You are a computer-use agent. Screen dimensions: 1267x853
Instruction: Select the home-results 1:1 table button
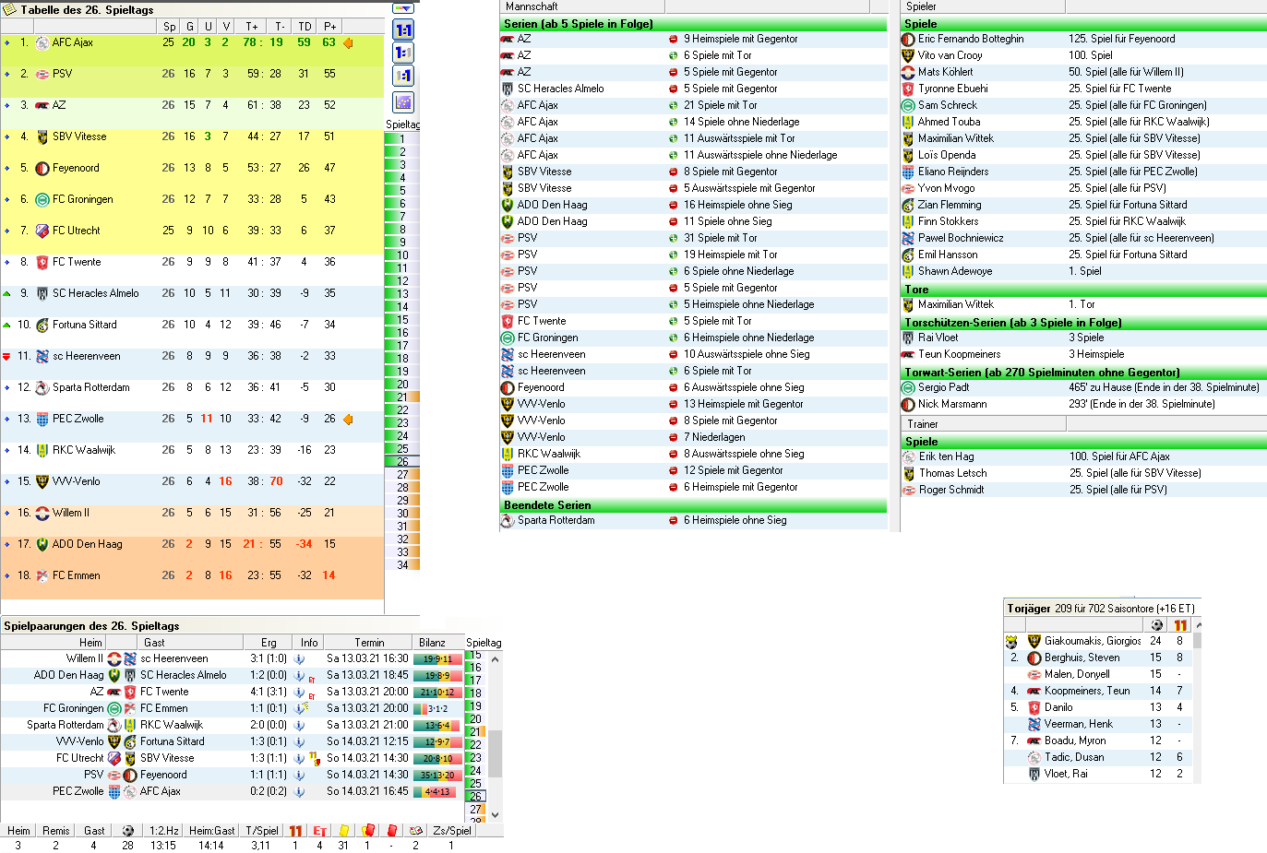click(403, 53)
